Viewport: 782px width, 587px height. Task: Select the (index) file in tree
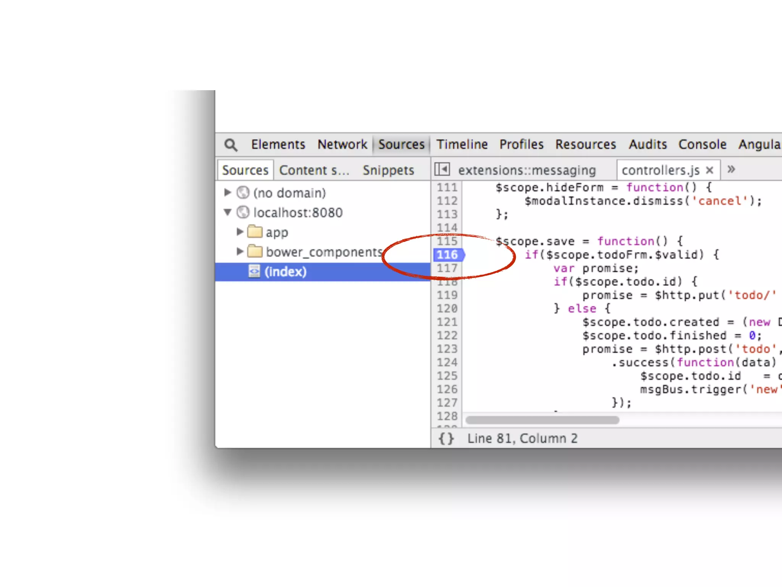pos(285,272)
